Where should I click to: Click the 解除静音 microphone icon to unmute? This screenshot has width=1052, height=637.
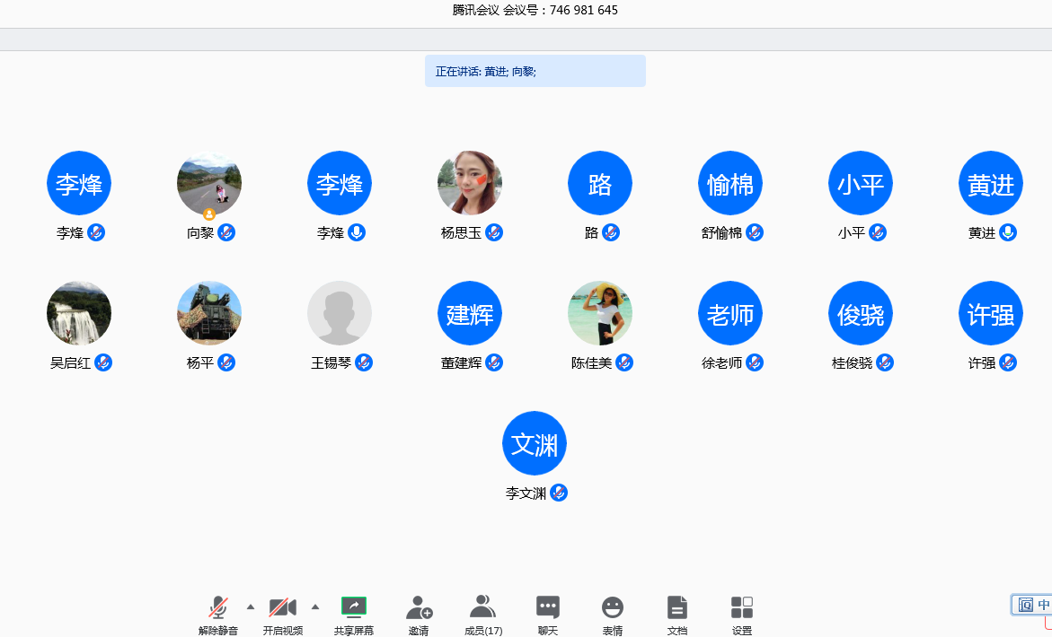pos(218,608)
